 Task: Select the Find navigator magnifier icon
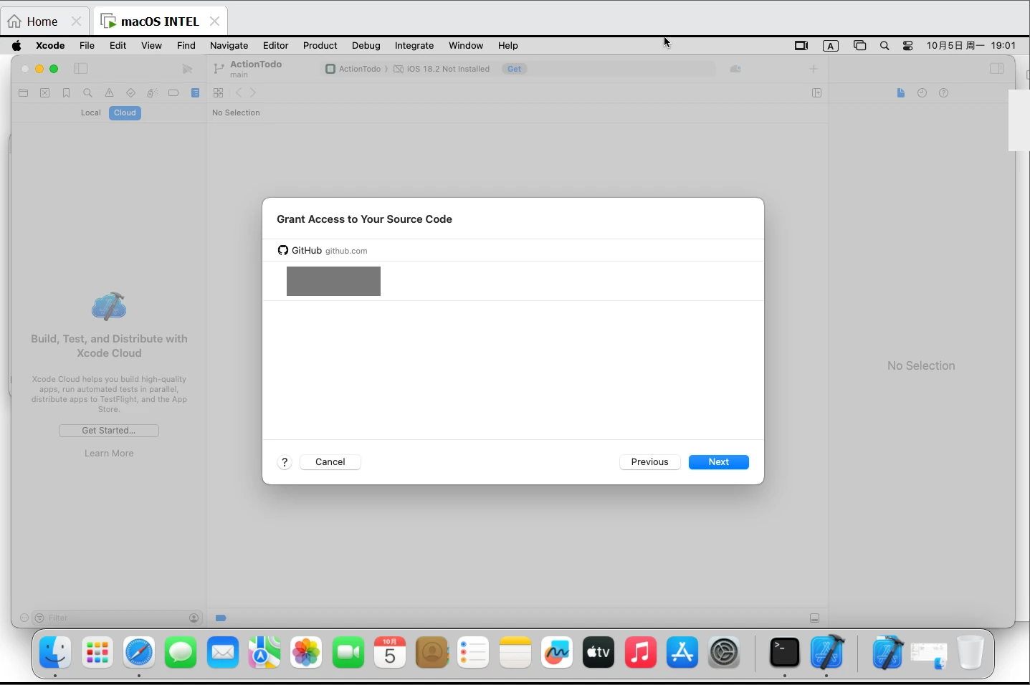(x=88, y=93)
